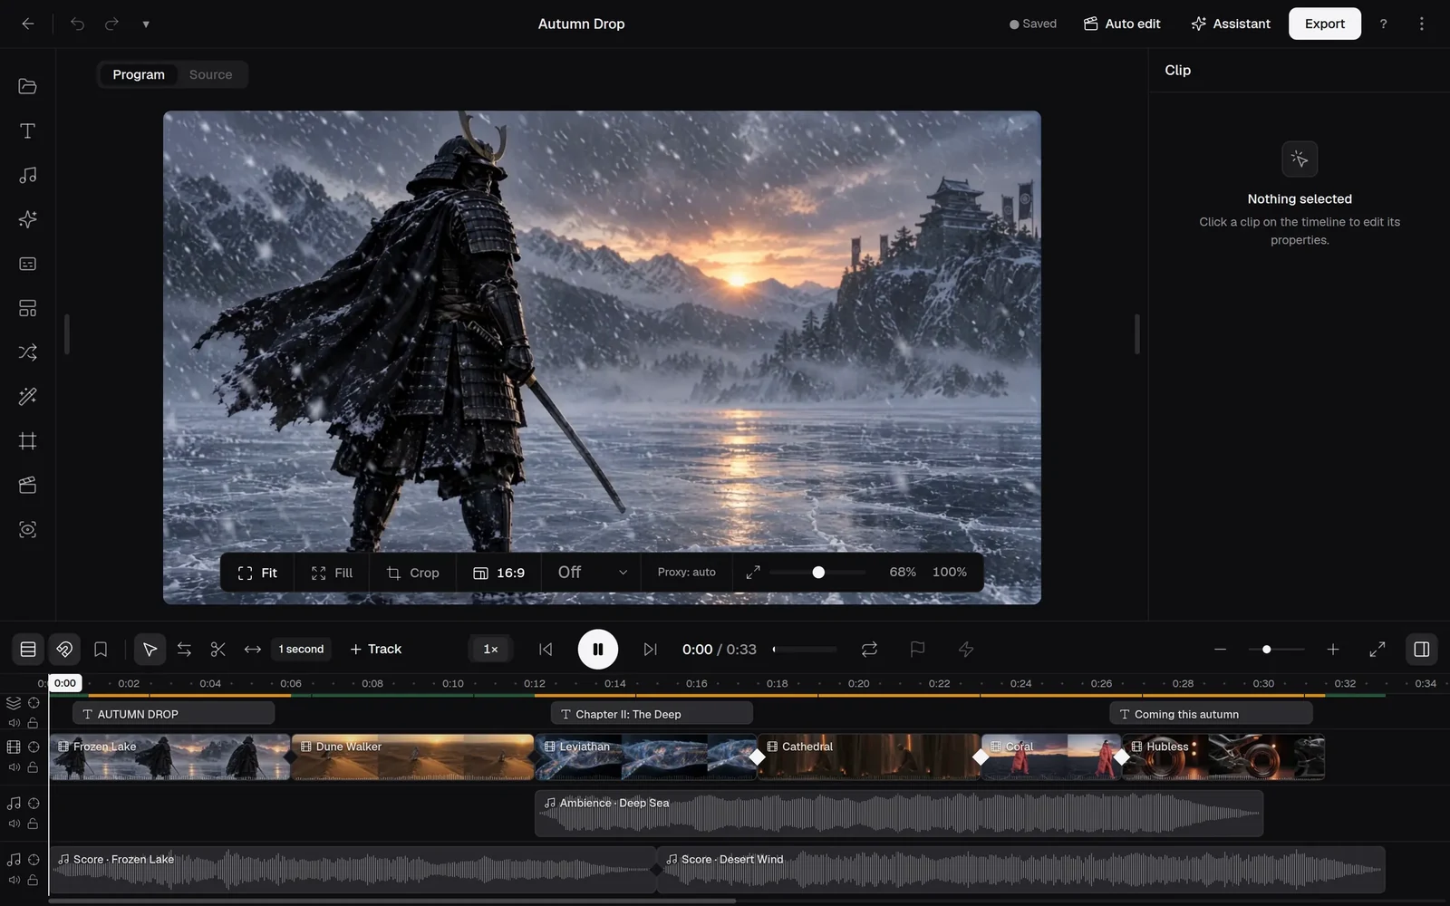
Task: Open the clapperboard panel in left sidebar
Action: (x=27, y=485)
